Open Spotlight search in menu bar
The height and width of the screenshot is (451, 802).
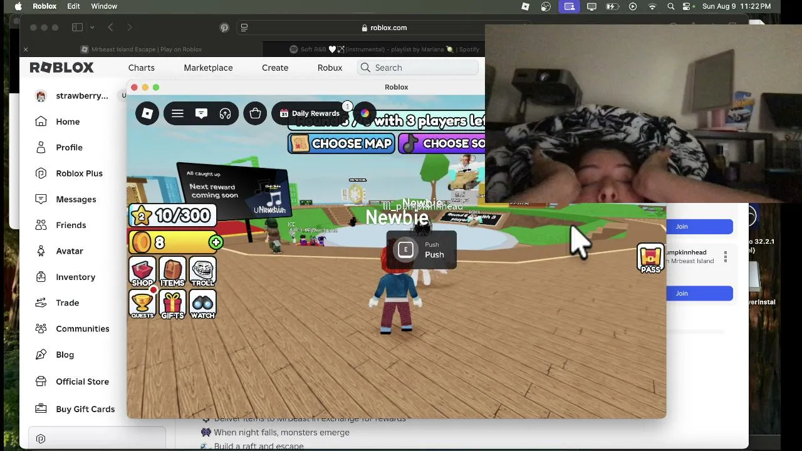[671, 6]
